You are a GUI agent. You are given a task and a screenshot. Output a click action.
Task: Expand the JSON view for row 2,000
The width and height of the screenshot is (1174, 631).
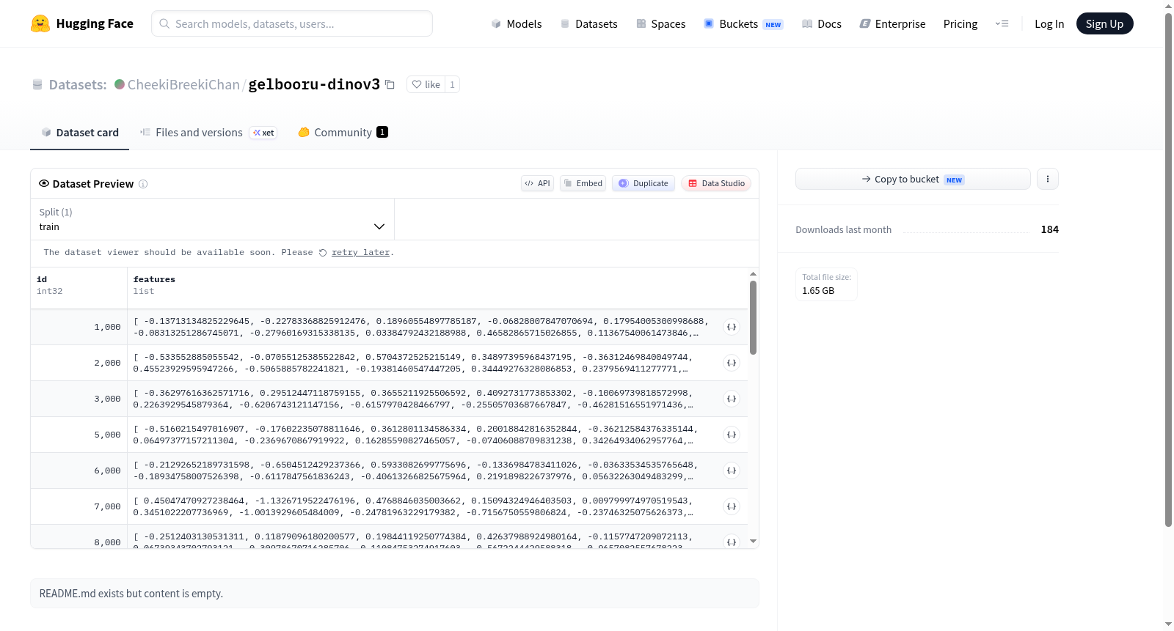coord(732,363)
